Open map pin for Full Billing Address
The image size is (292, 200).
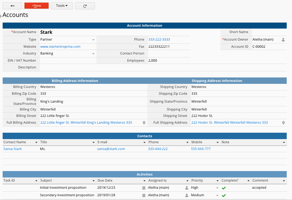[x=144, y=123]
